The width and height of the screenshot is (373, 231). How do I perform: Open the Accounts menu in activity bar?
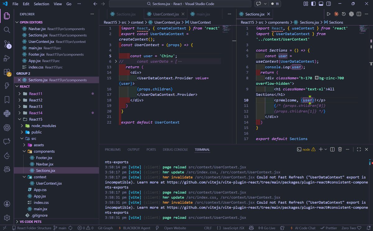pos(7,204)
